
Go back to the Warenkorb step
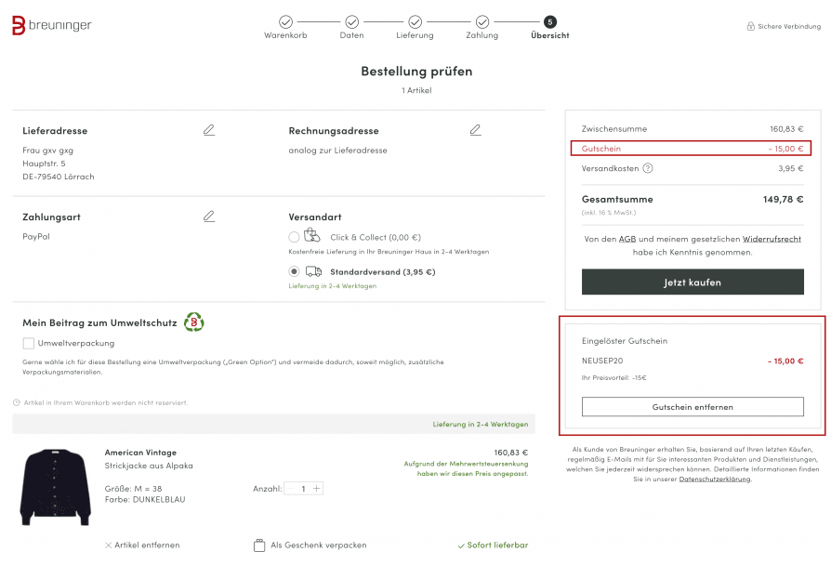pos(285,28)
